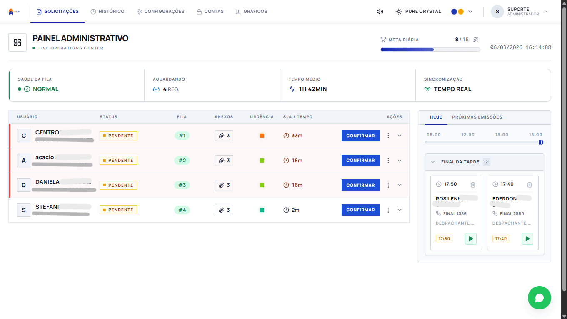Viewport: 567px width, 319px height.
Task: Mute sounds with the speaker icon
Action: 380,12
